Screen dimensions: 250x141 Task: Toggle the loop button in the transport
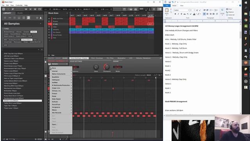[x=39, y=9]
